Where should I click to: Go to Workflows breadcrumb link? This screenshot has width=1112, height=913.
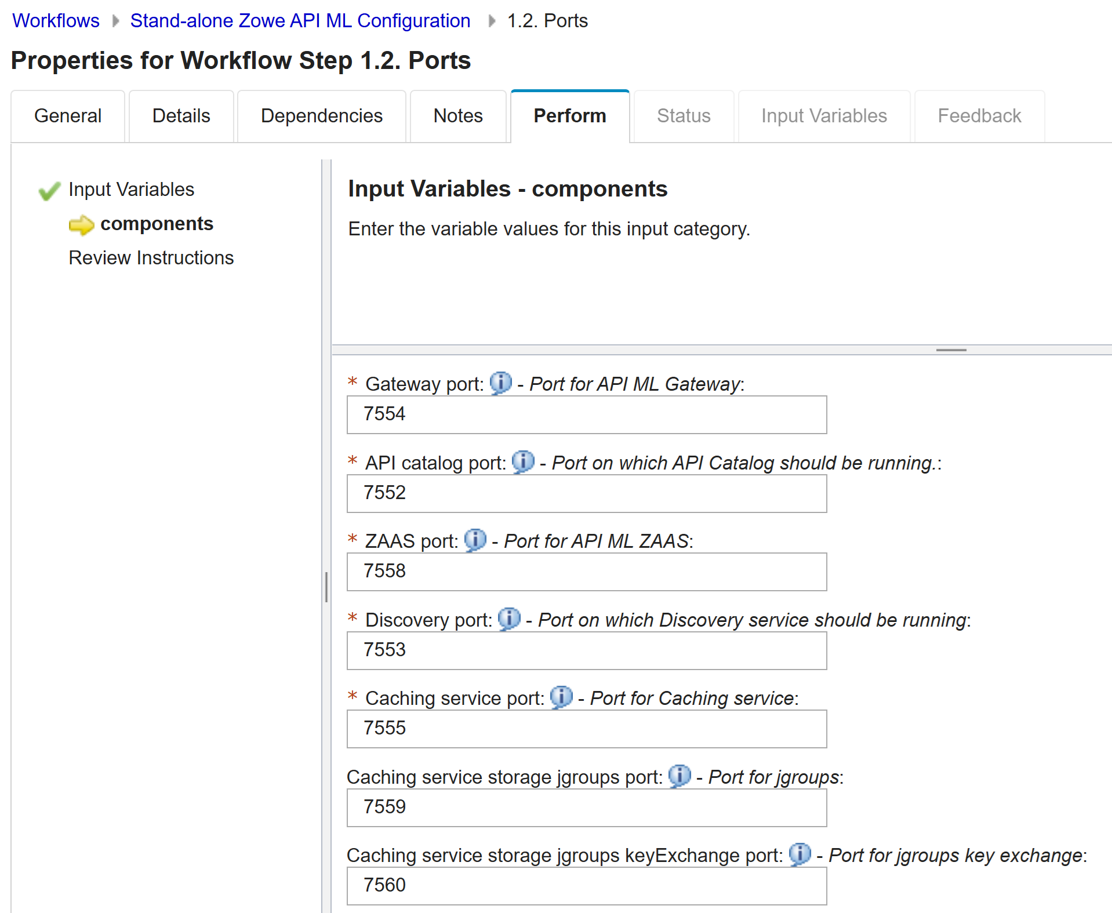[56, 21]
